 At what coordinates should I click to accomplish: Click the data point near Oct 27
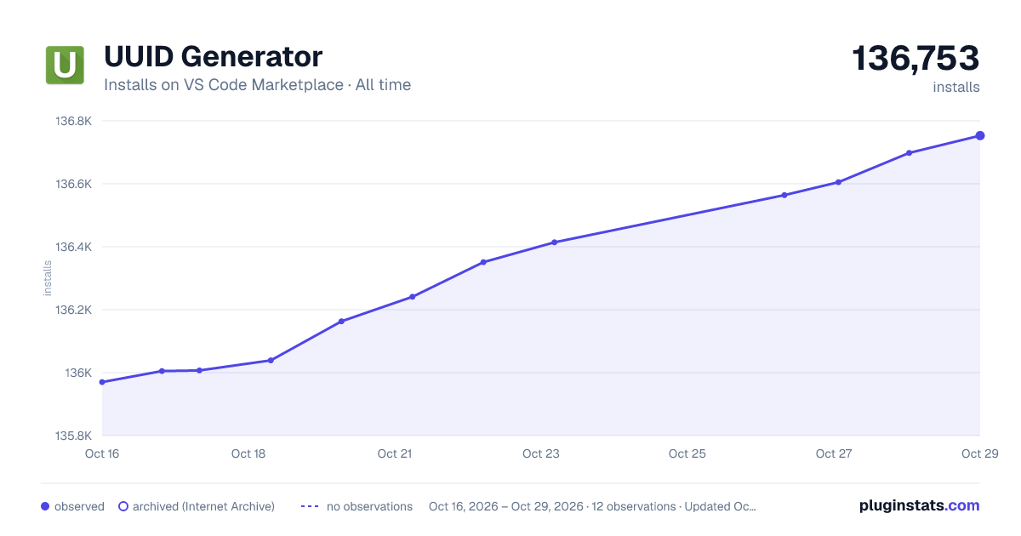[838, 182]
